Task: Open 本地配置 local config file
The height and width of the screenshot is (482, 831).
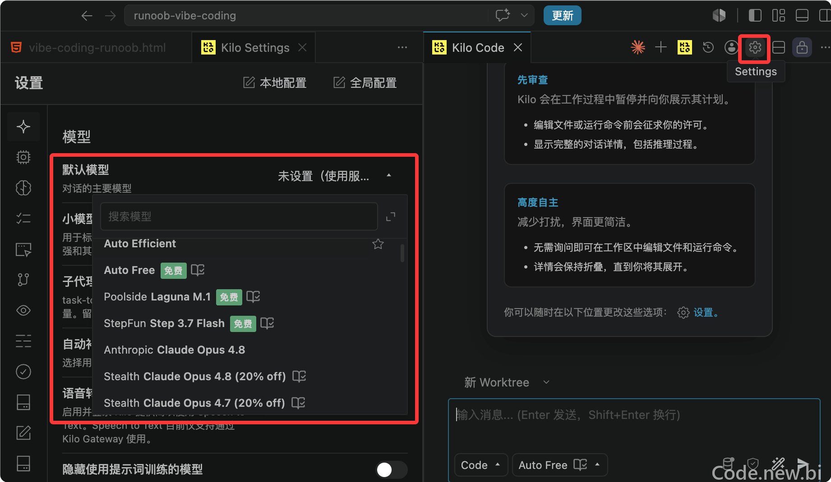Action: (x=275, y=83)
